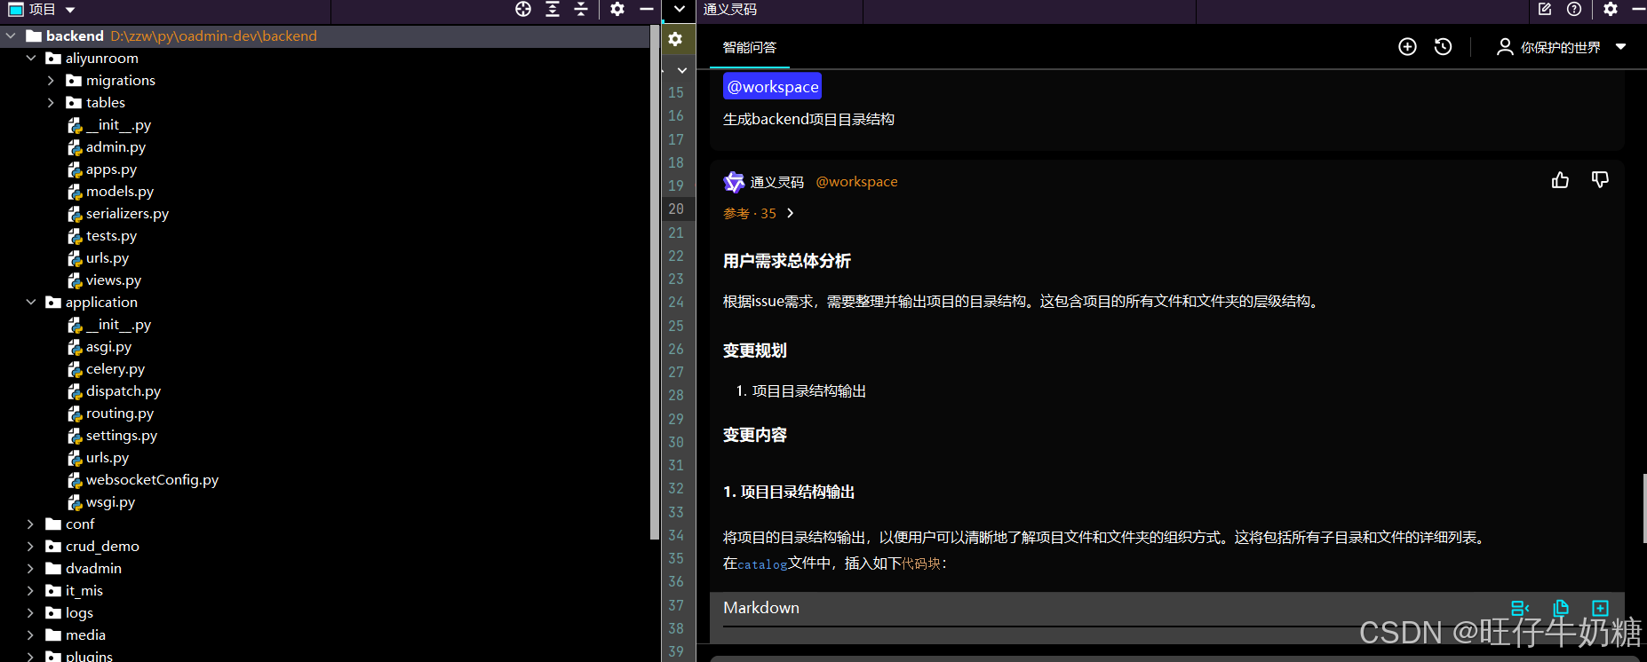Click line number 20 in the gutter

pos(676,209)
